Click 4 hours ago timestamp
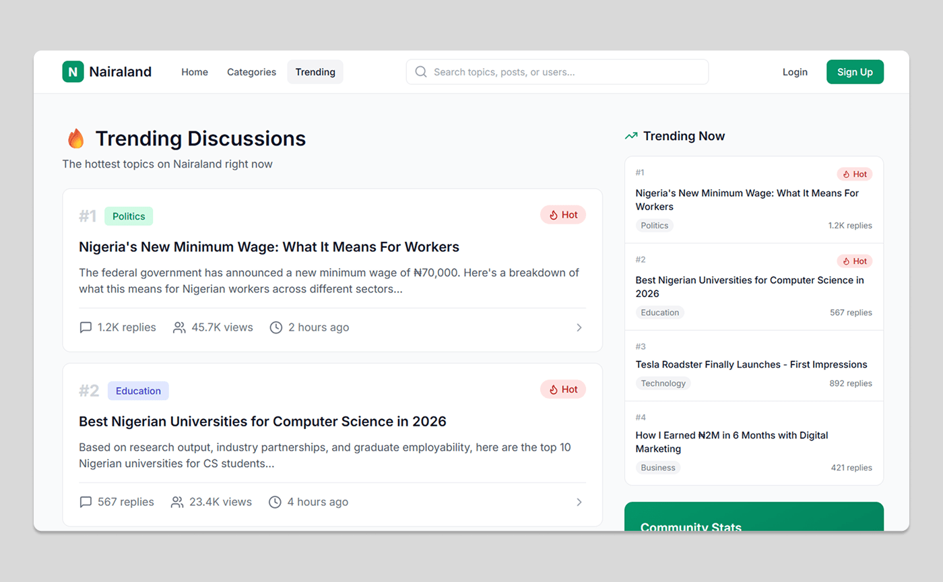Image resolution: width=943 pixels, height=582 pixels. [318, 502]
